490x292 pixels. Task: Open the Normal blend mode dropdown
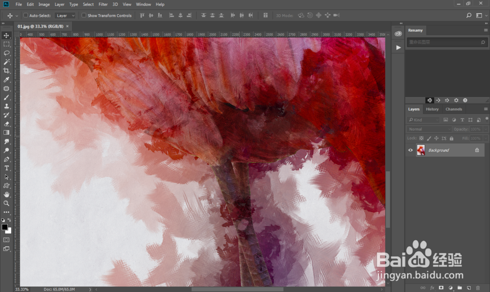click(429, 129)
